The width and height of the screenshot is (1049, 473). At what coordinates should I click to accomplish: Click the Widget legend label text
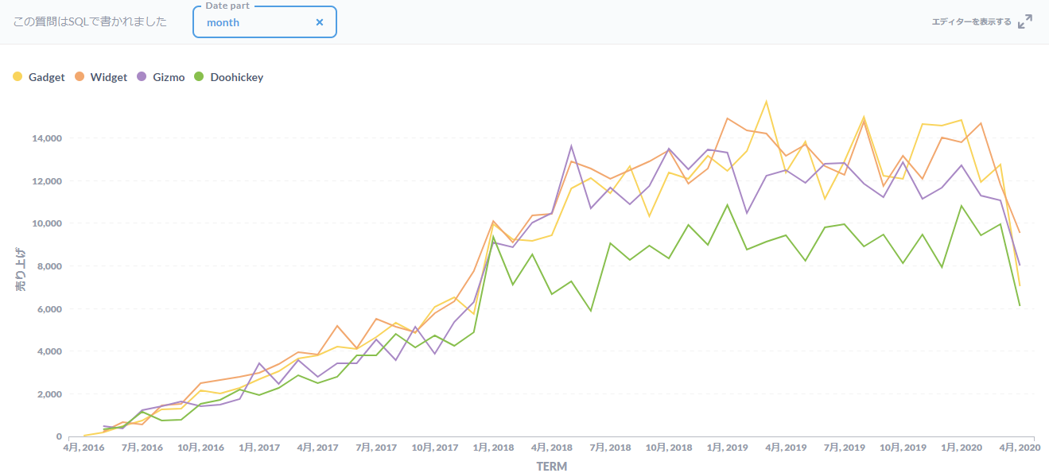(x=107, y=77)
